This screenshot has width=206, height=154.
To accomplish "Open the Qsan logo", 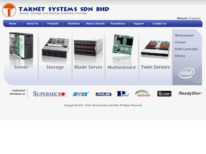I will [164, 94].
